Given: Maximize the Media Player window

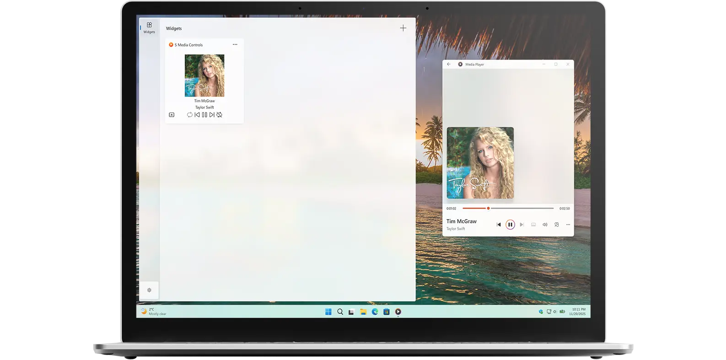Looking at the screenshot, I should (556, 64).
